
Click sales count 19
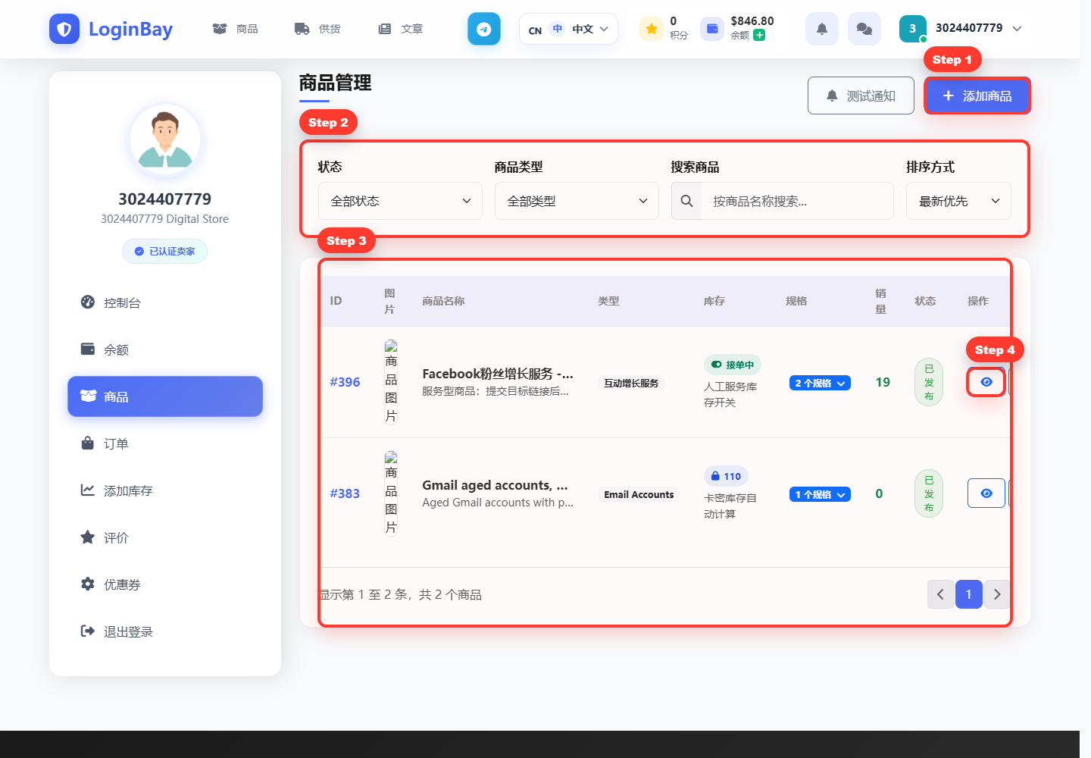[883, 382]
